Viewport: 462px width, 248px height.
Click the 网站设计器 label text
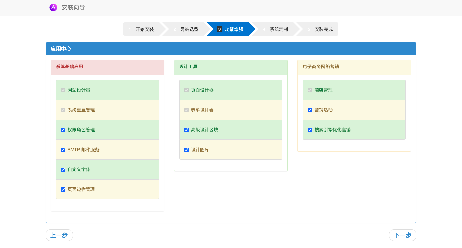79,90
